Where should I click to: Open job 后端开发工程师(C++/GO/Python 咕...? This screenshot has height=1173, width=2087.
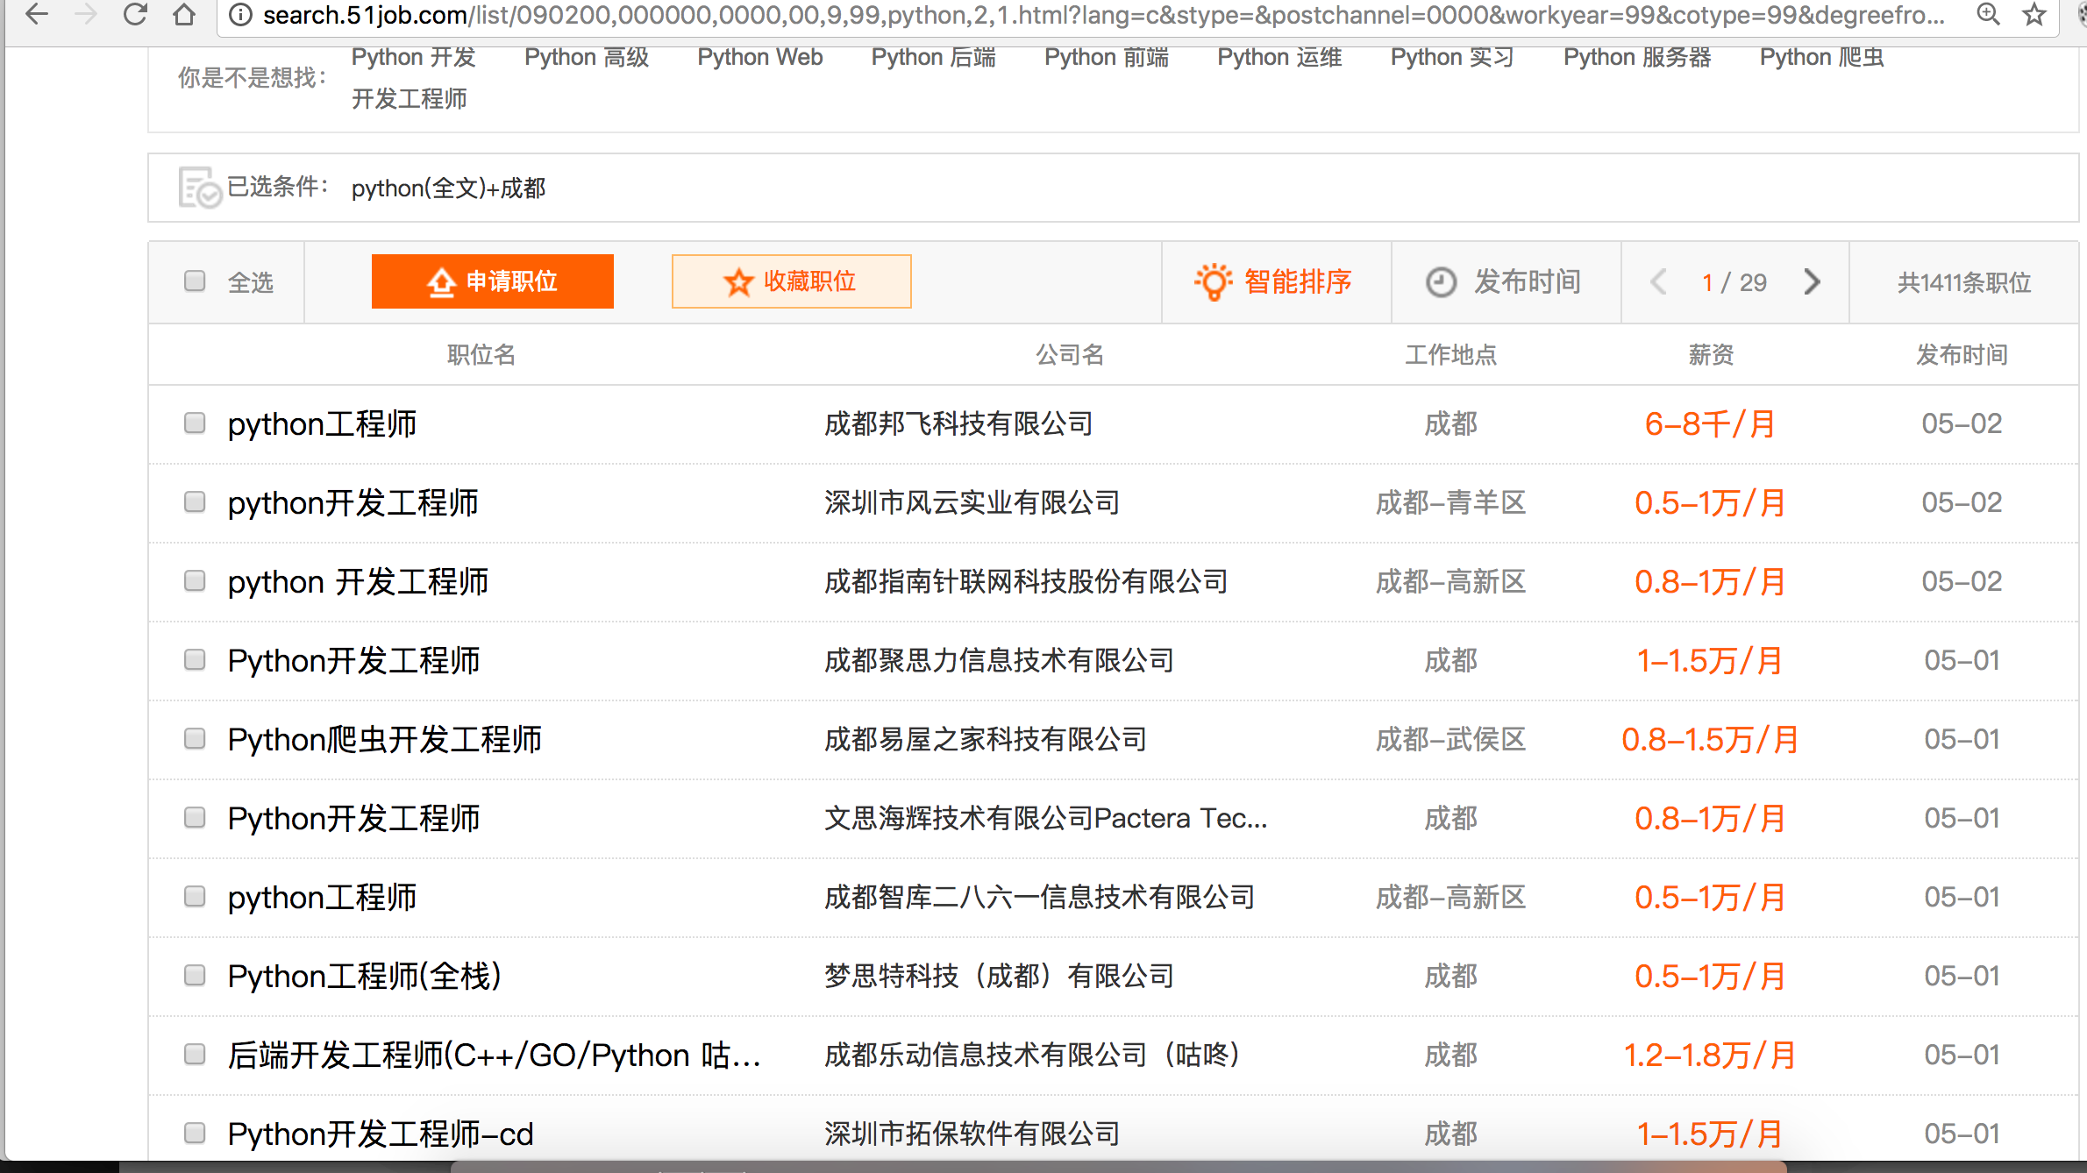pos(494,1056)
